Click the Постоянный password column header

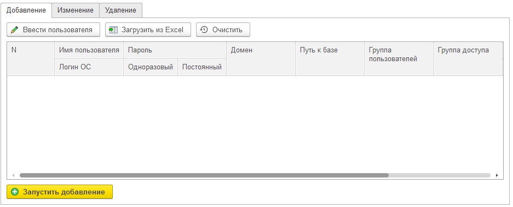[202, 67]
